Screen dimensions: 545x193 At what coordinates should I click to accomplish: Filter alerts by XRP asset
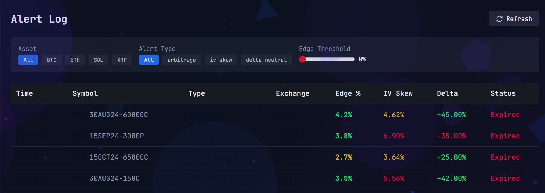(x=122, y=60)
